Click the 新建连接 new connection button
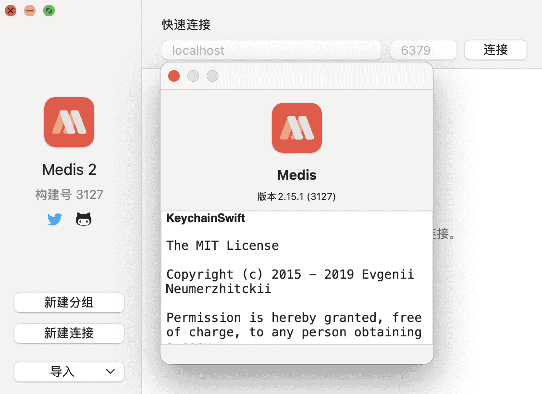 pyautogui.click(x=69, y=333)
